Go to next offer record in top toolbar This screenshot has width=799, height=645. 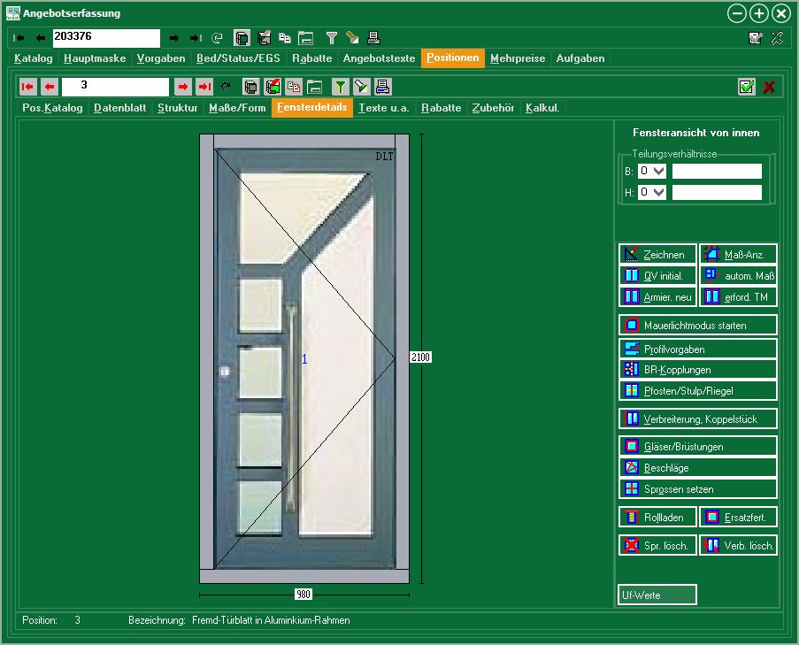tap(173, 38)
